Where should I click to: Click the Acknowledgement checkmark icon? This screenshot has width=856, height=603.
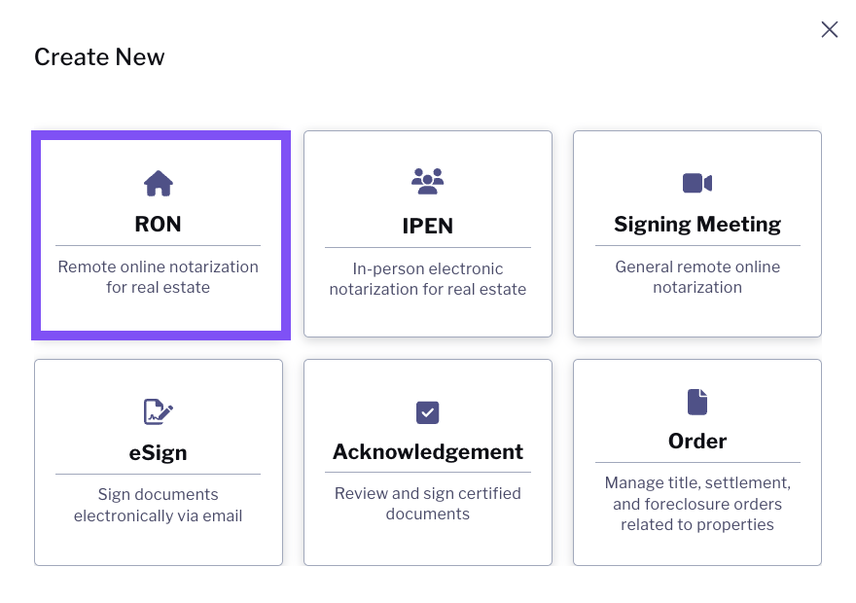(x=427, y=412)
